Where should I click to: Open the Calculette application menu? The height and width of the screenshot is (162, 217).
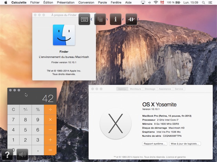[19, 2]
